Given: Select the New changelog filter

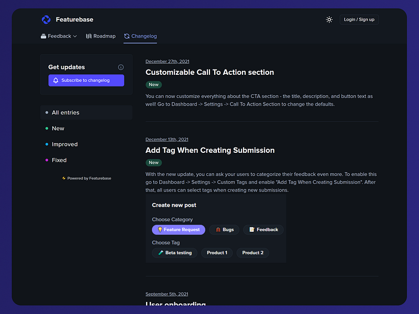Looking at the screenshot, I should point(58,128).
